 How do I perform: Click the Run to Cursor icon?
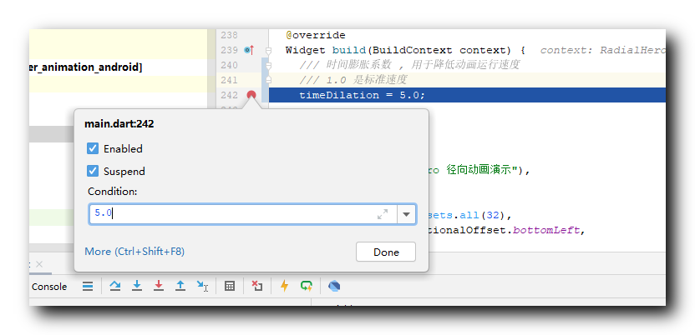pos(202,287)
